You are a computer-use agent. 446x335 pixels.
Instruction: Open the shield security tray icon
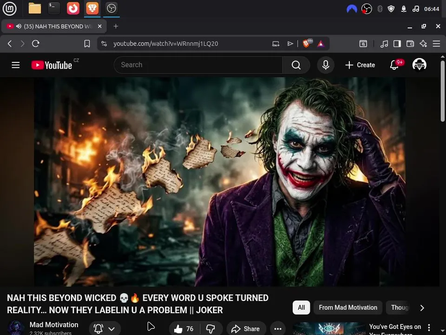[x=391, y=9]
